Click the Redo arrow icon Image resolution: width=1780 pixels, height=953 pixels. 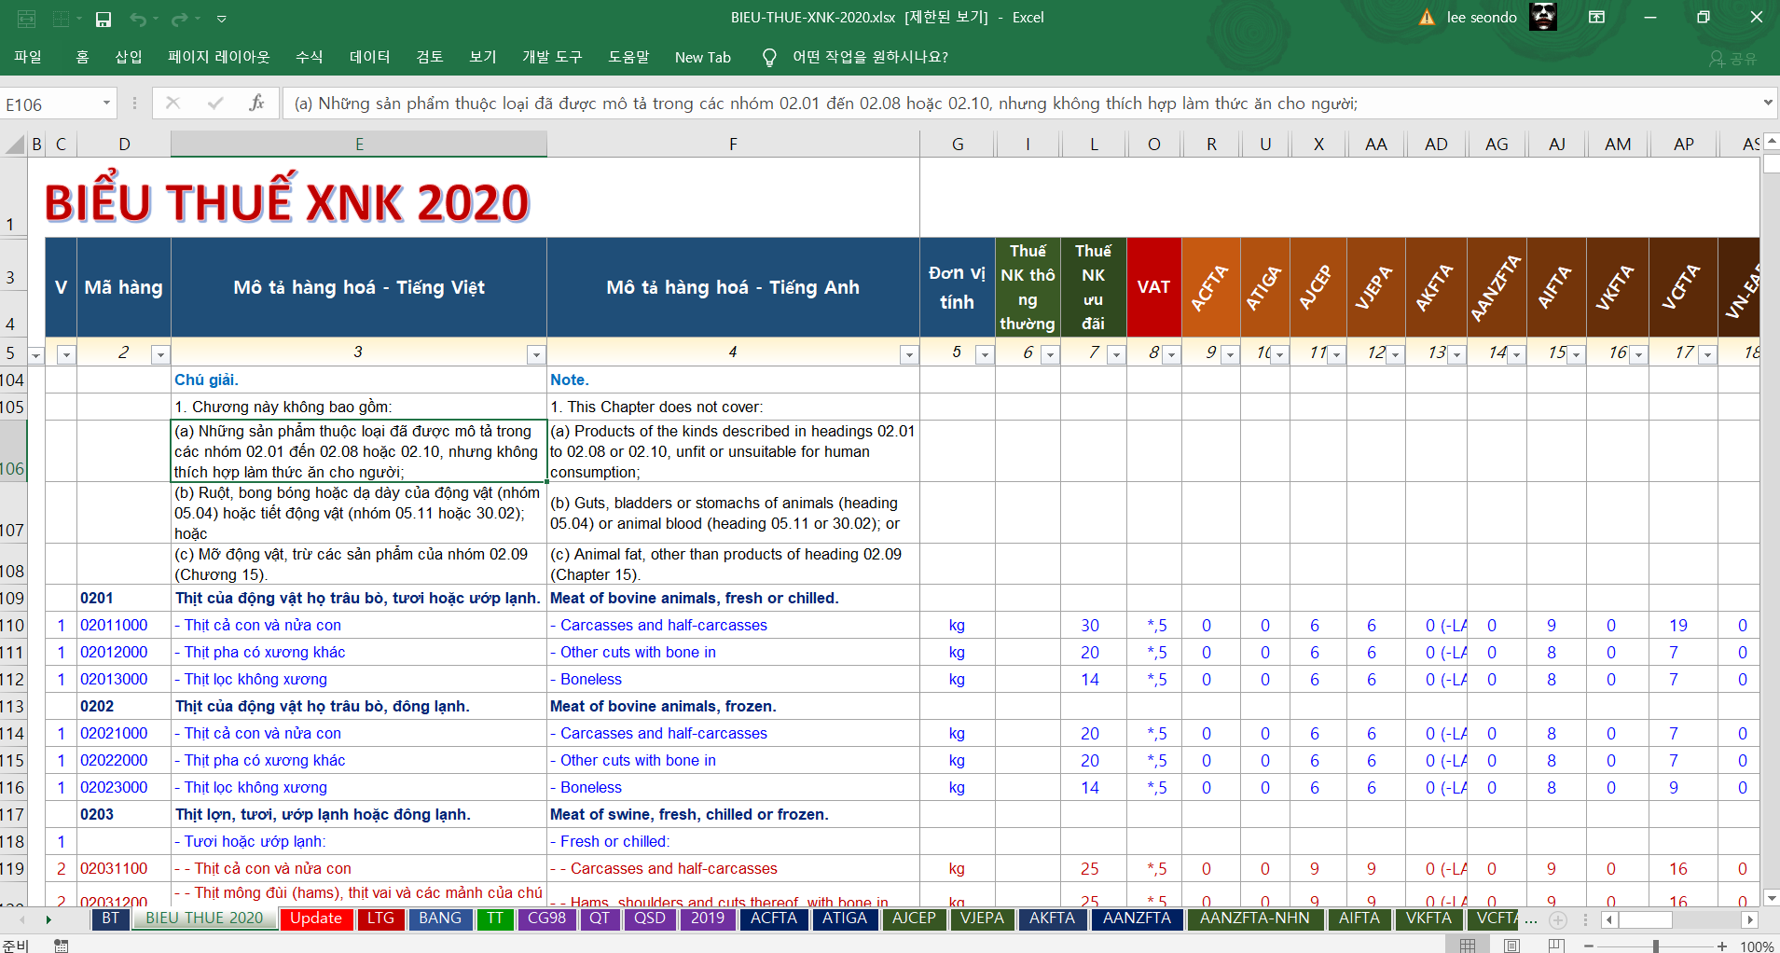pos(179,19)
